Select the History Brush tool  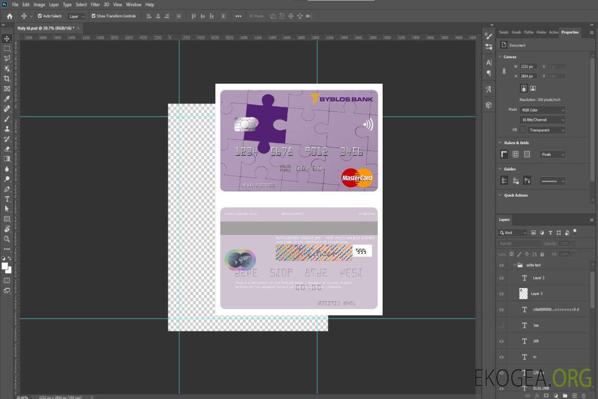7,139
